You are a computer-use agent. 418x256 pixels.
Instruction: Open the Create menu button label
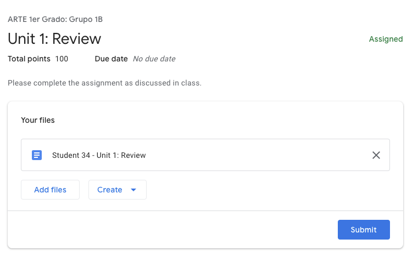pyautogui.click(x=110, y=190)
